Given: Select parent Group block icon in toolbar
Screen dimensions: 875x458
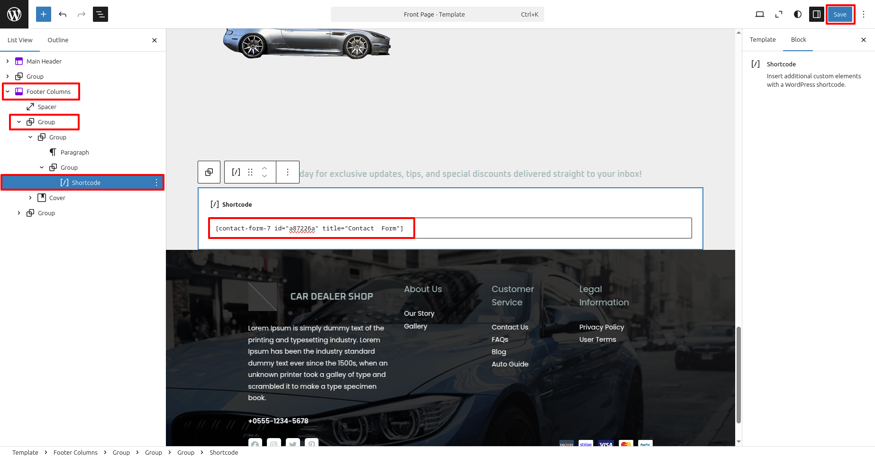Looking at the screenshot, I should (209, 172).
